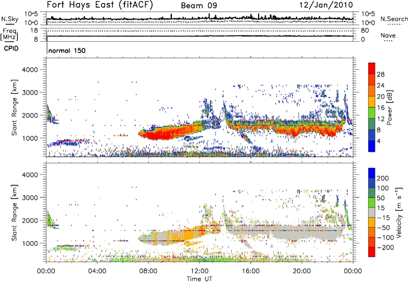Click the gray velocity band near 20:00

point(302,232)
